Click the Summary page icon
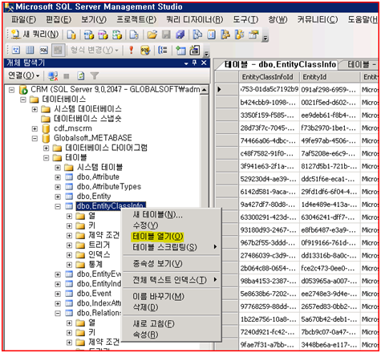The width and height of the screenshot is (381, 353). (x=212, y=34)
